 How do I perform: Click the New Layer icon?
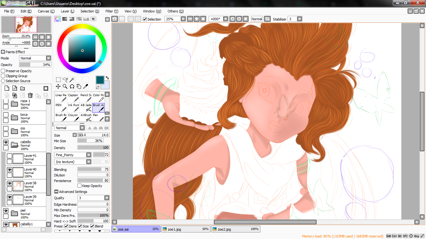7,88
